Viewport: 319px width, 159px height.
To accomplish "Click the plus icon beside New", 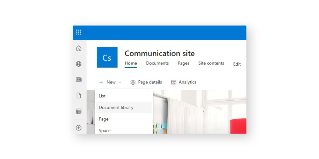I will pyautogui.click(x=101, y=82).
